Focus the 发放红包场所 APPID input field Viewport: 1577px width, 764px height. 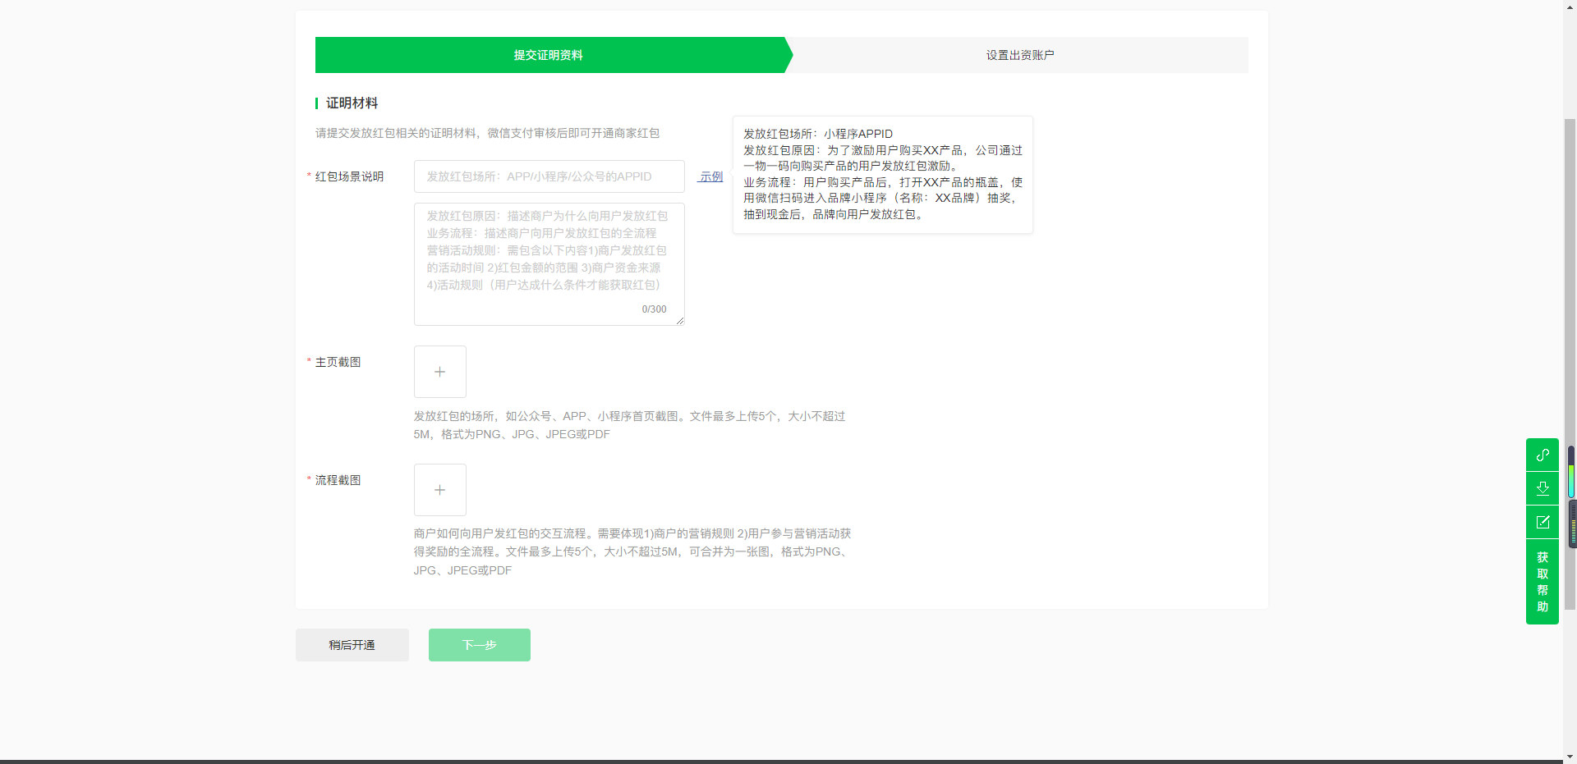point(549,176)
